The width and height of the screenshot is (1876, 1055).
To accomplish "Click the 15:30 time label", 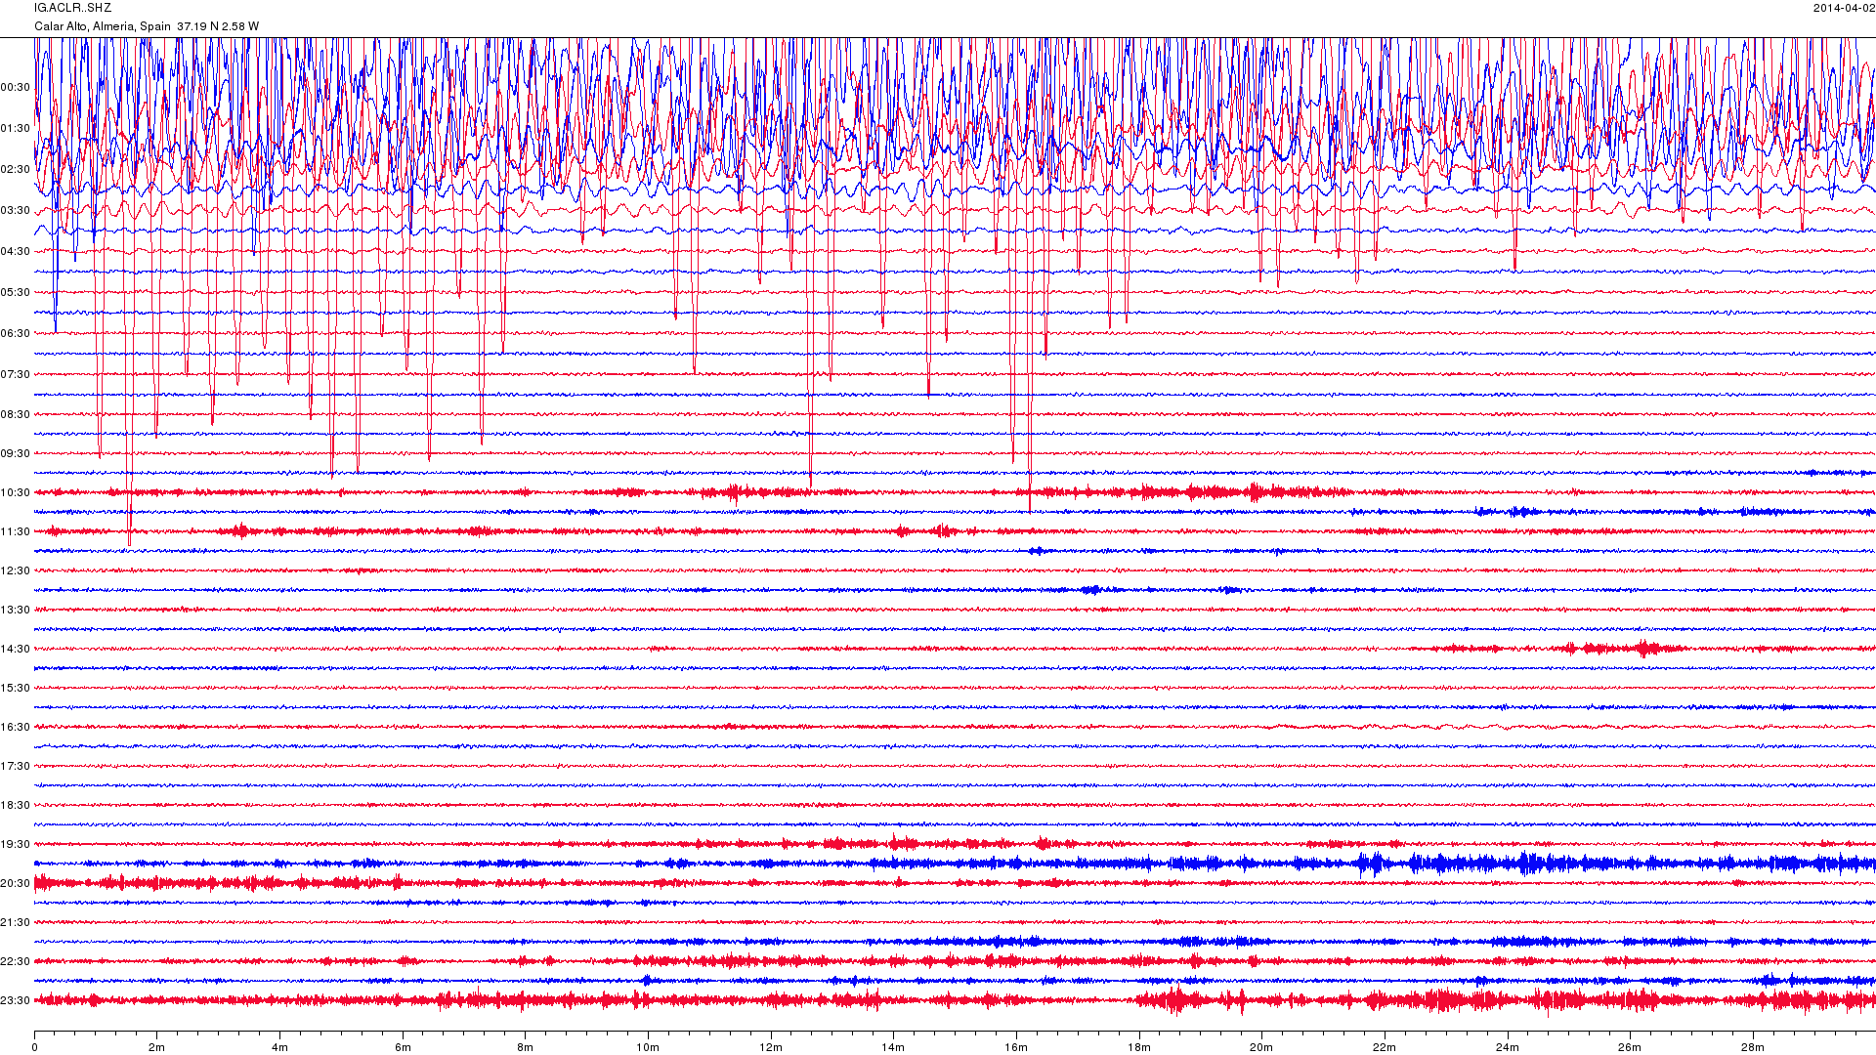I will coord(16,689).
